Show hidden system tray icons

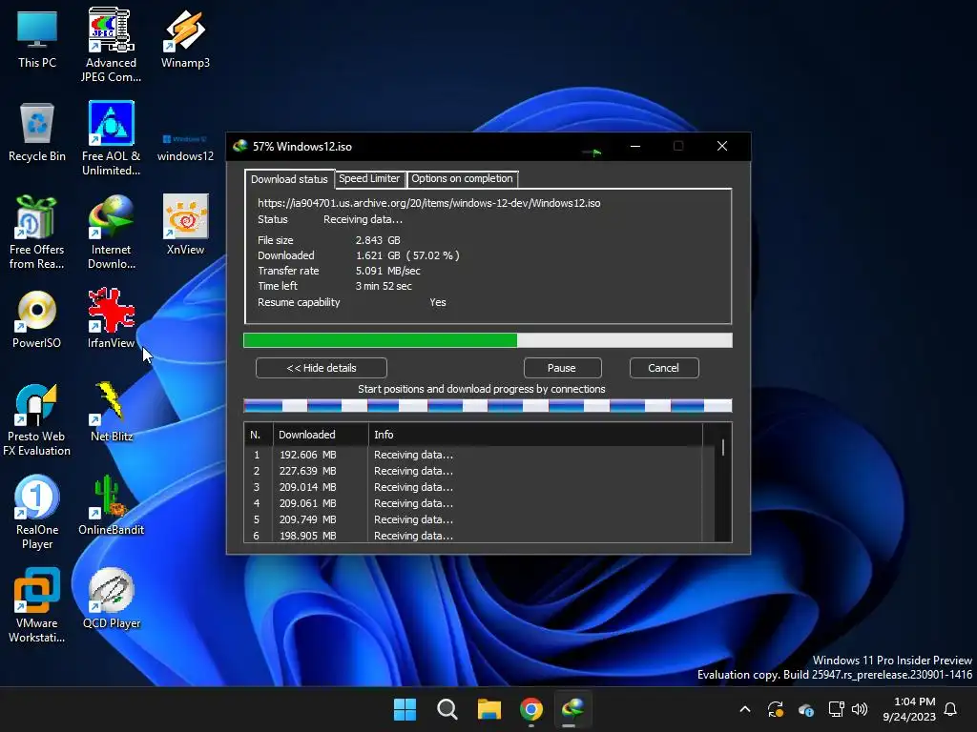[x=744, y=709]
